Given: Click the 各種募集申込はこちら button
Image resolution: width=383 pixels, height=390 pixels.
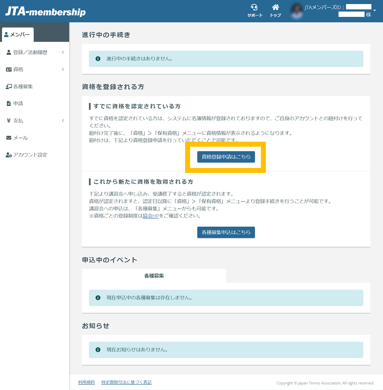Looking at the screenshot, I should (x=226, y=232).
